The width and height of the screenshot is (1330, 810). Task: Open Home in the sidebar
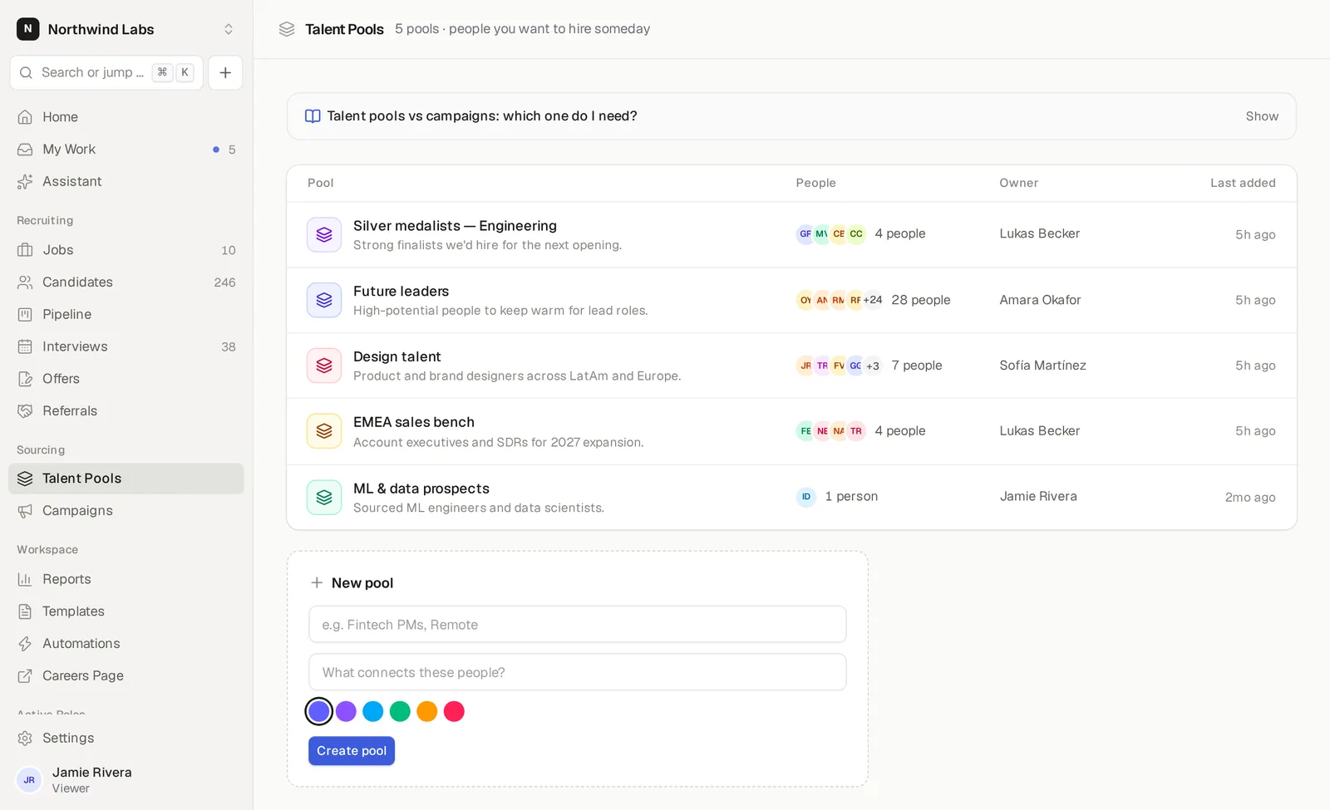click(x=126, y=117)
